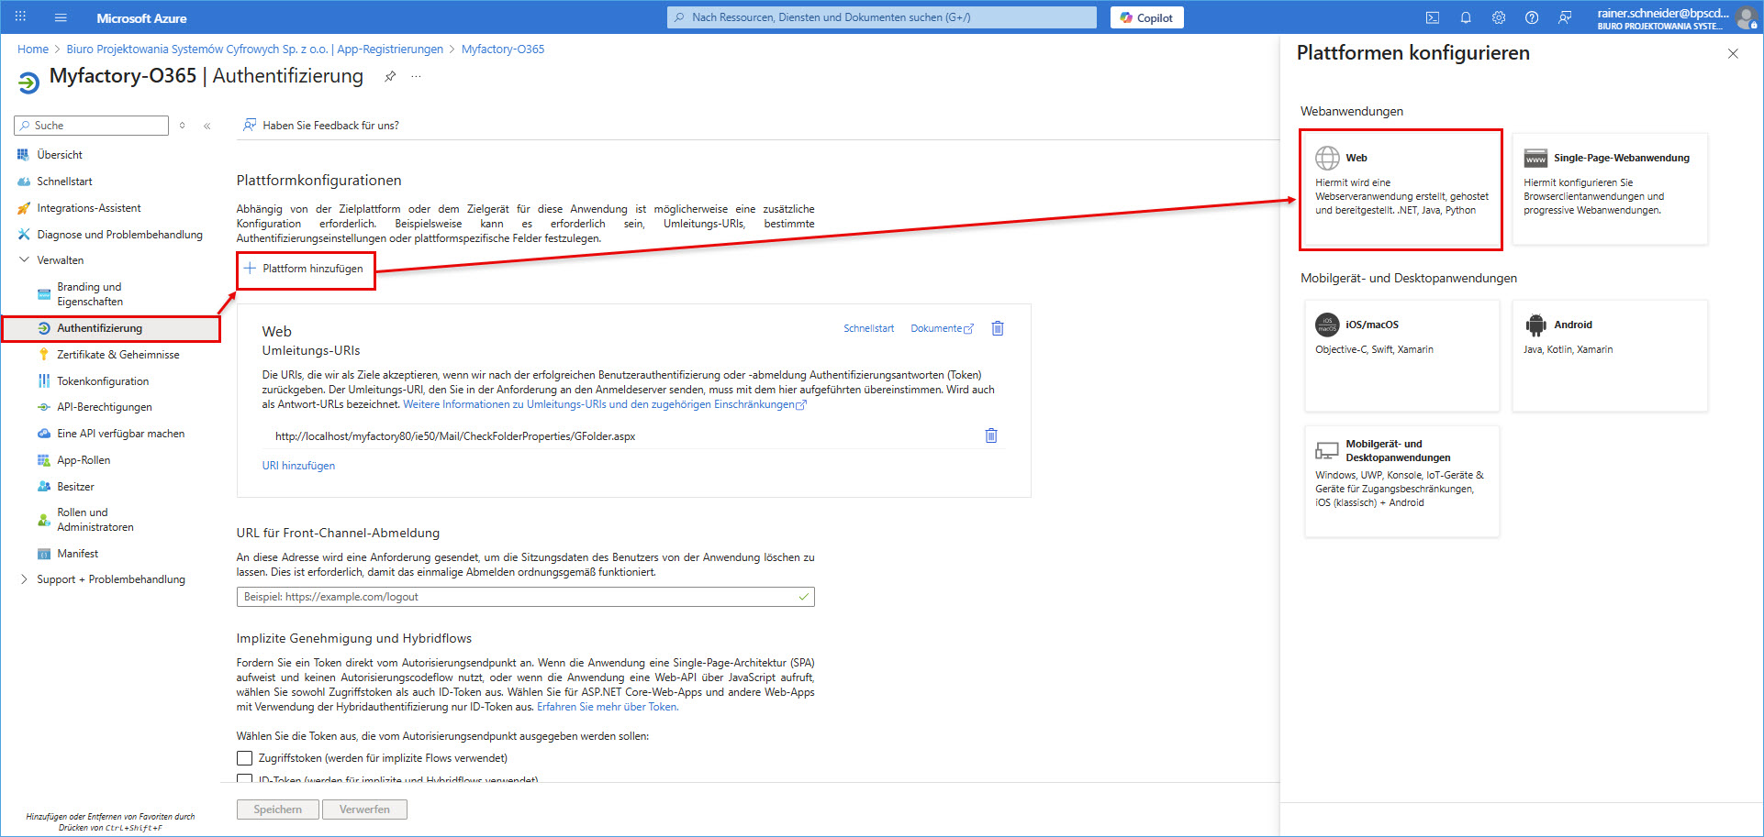Image resolution: width=1764 pixels, height=837 pixels.
Task: Pin the Myfactory-O365 blade
Action: click(x=390, y=76)
